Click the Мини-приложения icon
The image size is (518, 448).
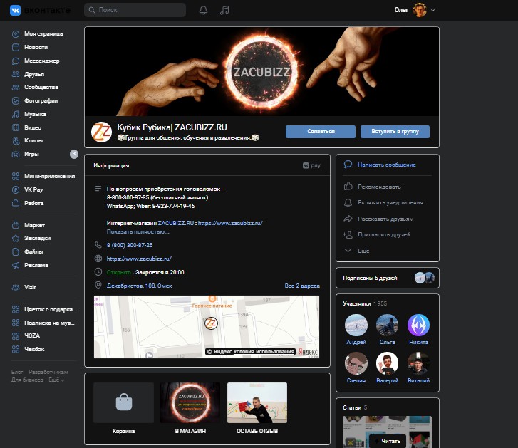pyautogui.click(x=16, y=177)
